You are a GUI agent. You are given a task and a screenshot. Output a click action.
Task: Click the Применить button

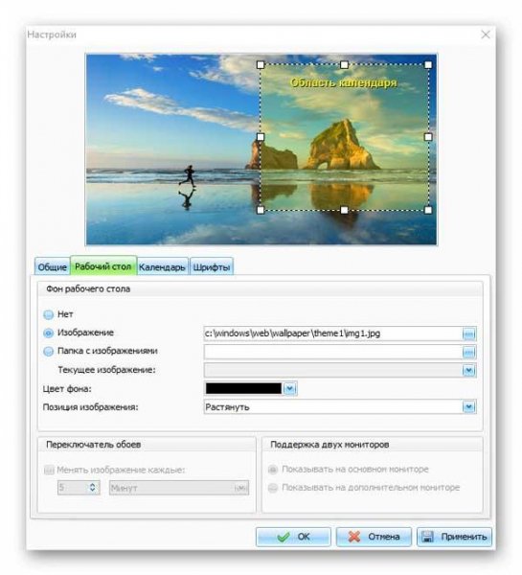pyautogui.click(x=454, y=537)
